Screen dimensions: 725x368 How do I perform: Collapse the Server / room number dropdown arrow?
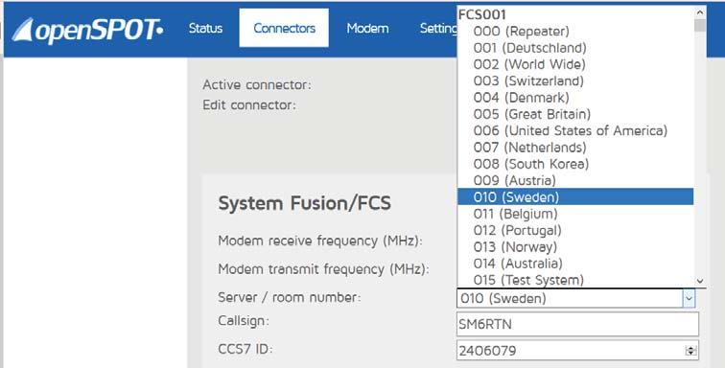689,299
